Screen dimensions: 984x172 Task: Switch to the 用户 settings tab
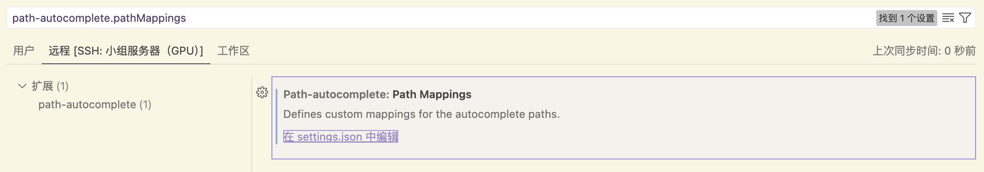pos(24,51)
